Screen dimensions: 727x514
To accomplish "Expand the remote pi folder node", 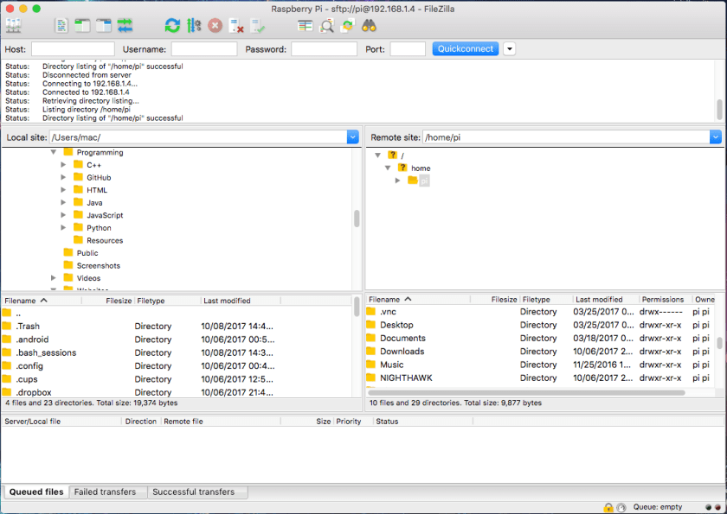I will point(398,181).
